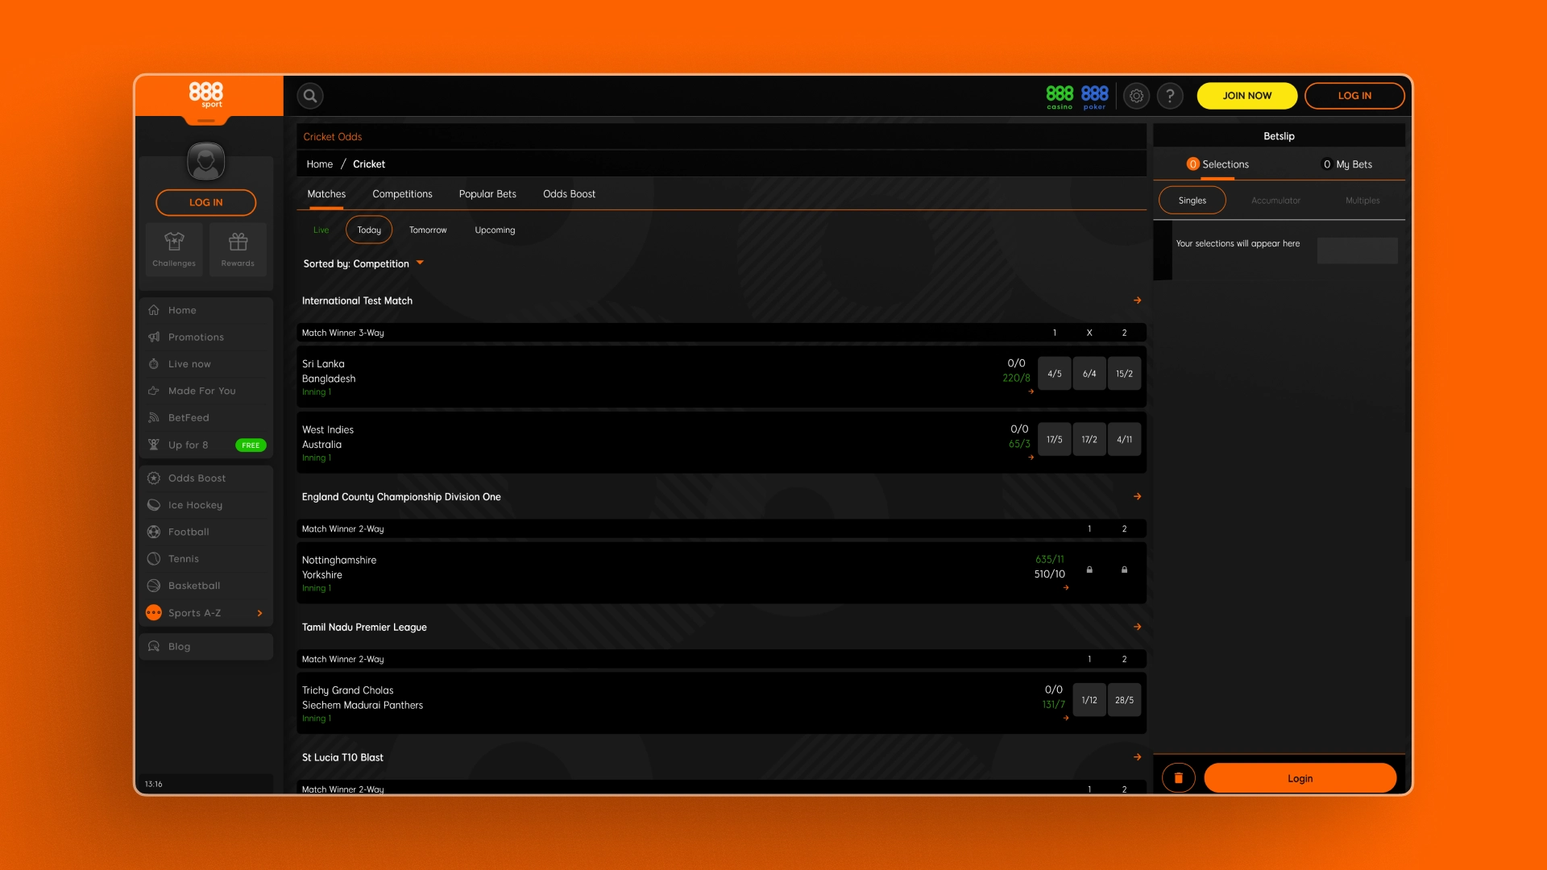Filter matches by Tomorrow
1547x870 pixels.
428,230
